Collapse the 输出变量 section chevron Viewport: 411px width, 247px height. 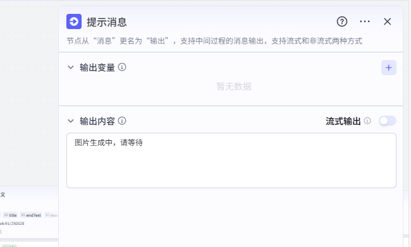tap(71, 68)
